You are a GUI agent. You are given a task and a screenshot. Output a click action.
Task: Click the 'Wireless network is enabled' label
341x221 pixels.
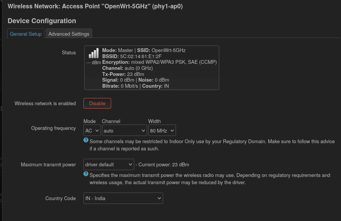point(45,104)
